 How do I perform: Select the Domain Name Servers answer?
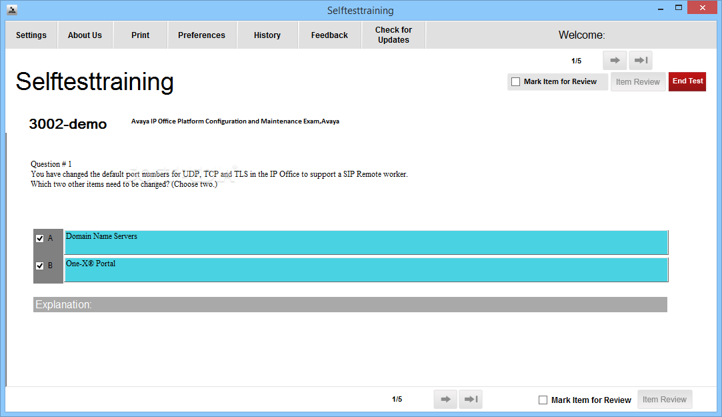[366, 242]
